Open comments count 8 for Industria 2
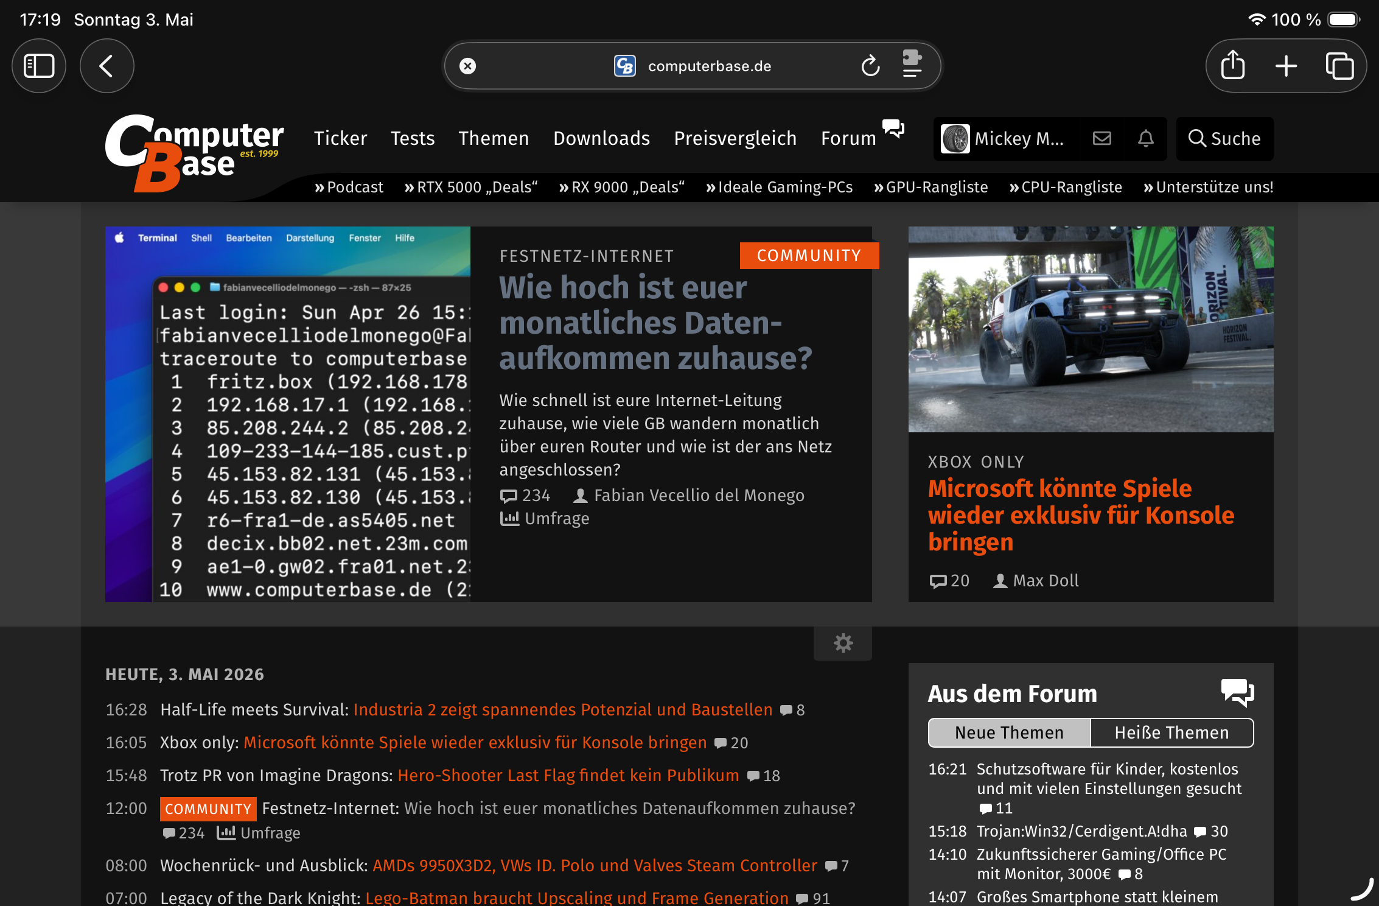1379x906 pixels. click(792, 711)
